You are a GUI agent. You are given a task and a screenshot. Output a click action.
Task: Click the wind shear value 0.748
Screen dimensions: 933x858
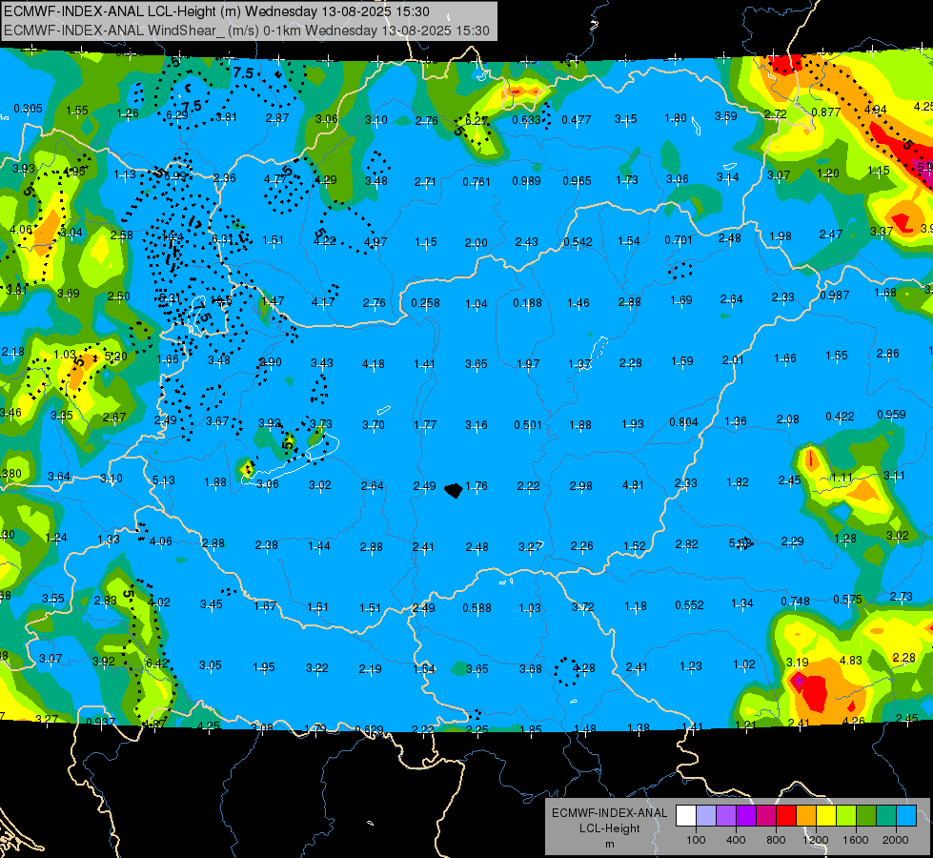point(796,602)
